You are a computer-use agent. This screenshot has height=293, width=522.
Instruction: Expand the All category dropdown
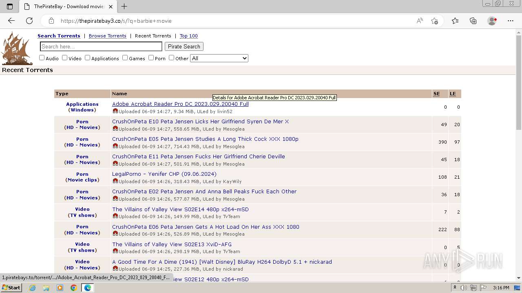click(x=219, y=58)
